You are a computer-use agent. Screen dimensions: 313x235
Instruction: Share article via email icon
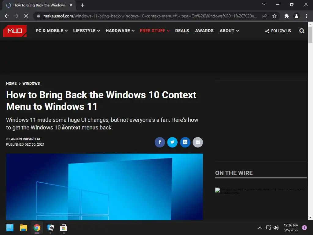(198, 142)
